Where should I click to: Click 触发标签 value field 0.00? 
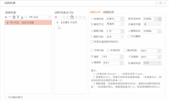(x=150, y=63)
